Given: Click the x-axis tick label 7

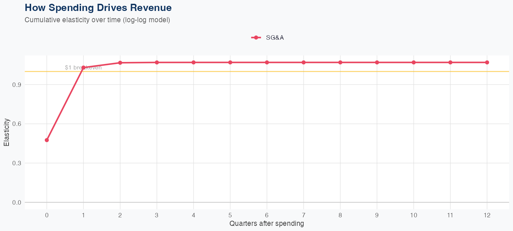Looking at the screenshot, I should (304, 215).
